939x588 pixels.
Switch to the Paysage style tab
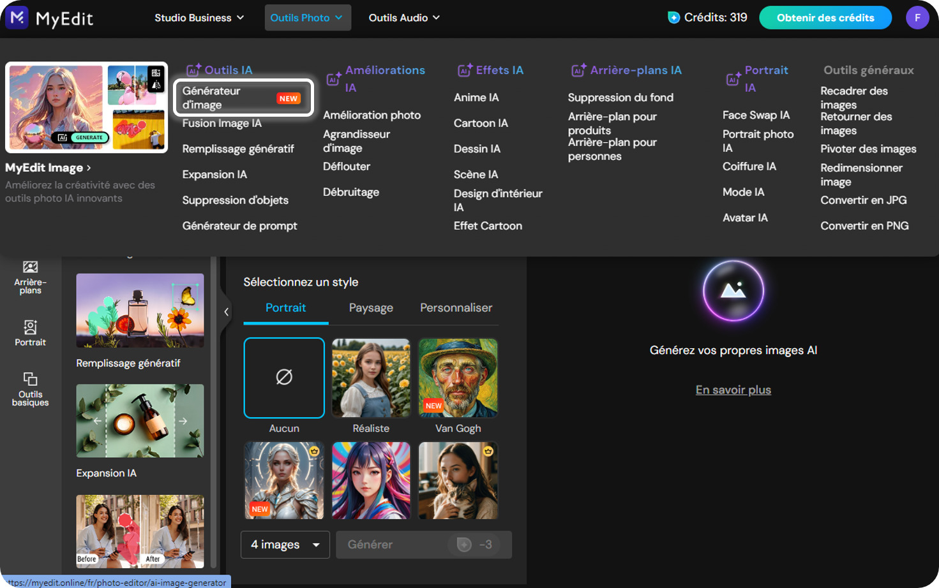pos(371,308)
